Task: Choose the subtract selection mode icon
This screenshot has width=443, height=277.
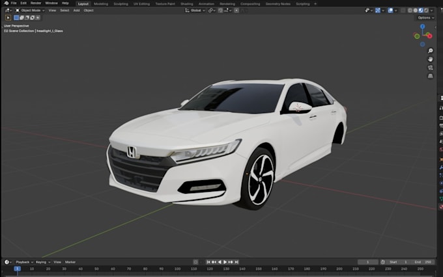Action: [x=27, y=18]
